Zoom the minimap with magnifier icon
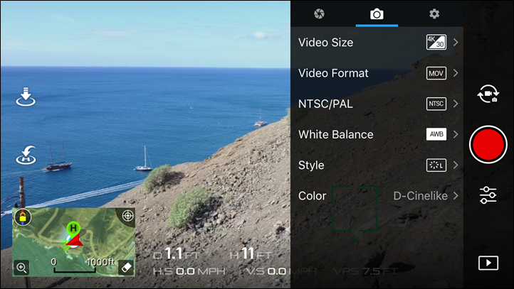The width and height of the screenshot is (514, 289). [x=21, y=268]
